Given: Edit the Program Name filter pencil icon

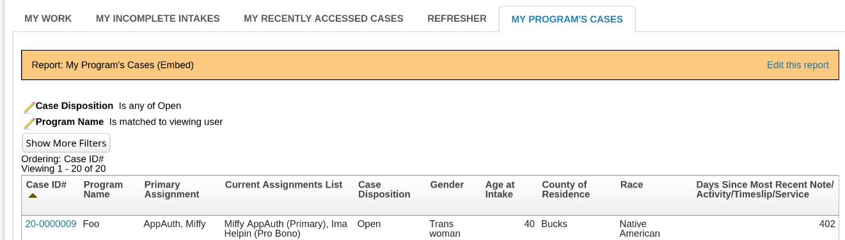Looking at the screenshot, I should click(29, 123).
